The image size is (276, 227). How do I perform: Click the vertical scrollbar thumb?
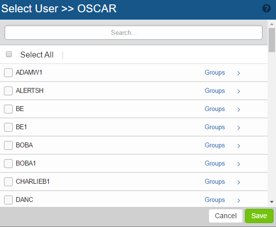pyautogui.click(x=272, y=40)
